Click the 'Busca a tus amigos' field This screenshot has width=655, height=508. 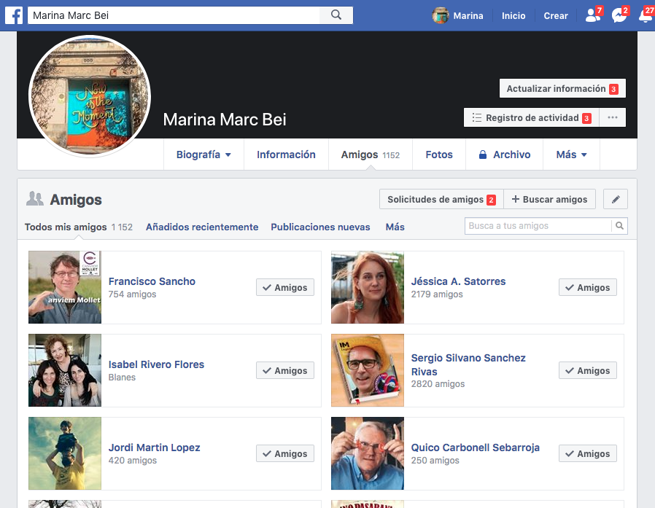point(538,226)
